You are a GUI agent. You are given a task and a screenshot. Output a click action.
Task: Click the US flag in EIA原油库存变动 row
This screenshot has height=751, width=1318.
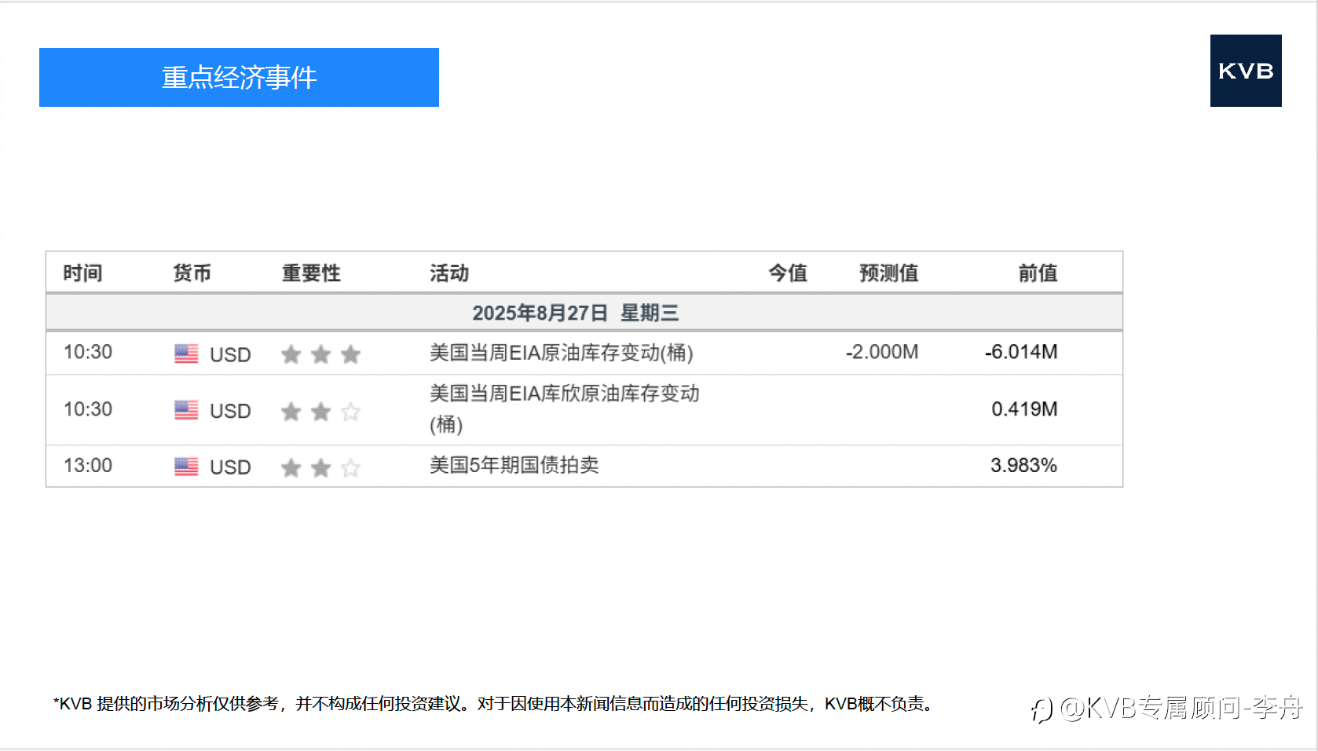coord(186,354)
